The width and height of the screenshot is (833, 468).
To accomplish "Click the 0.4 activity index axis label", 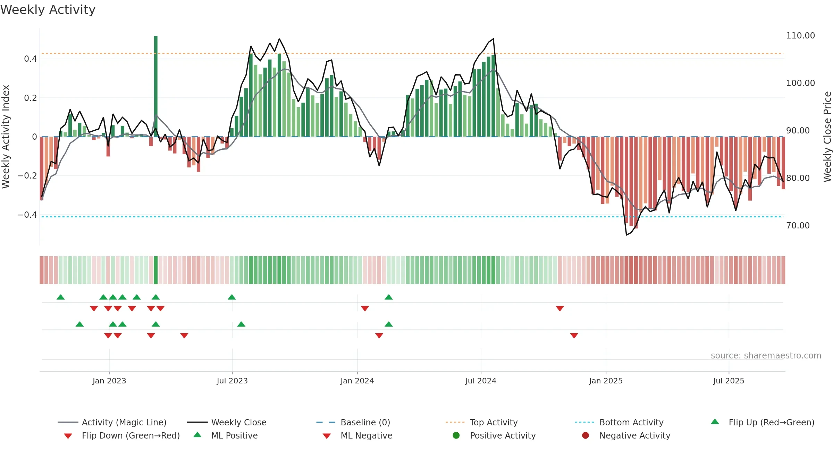I will (31, 59).
